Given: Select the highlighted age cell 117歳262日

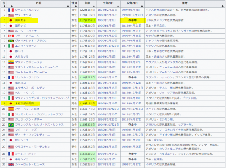Looking at the screenshot, I should [x=87, y=20].
